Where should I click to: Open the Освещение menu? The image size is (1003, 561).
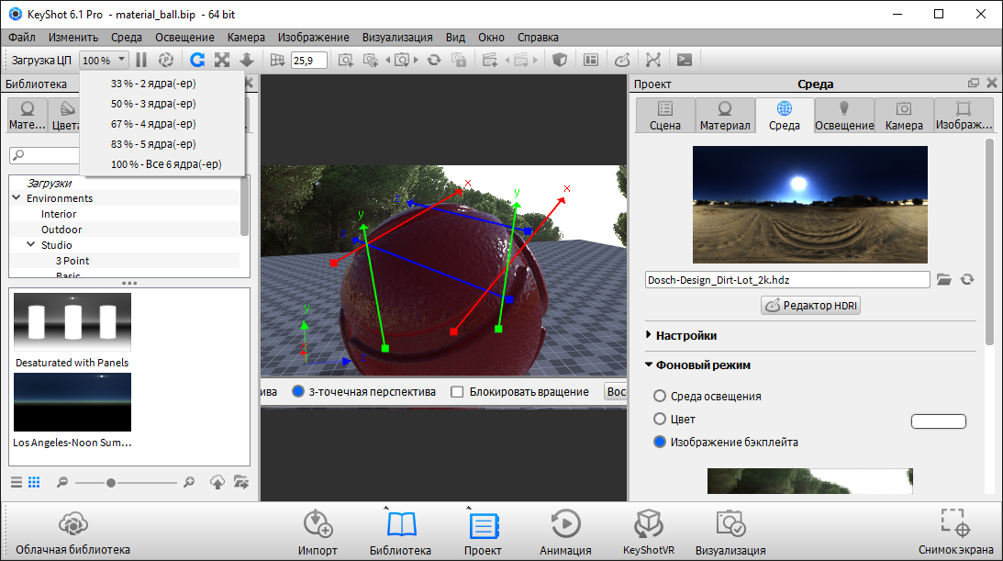pos(184,37)
